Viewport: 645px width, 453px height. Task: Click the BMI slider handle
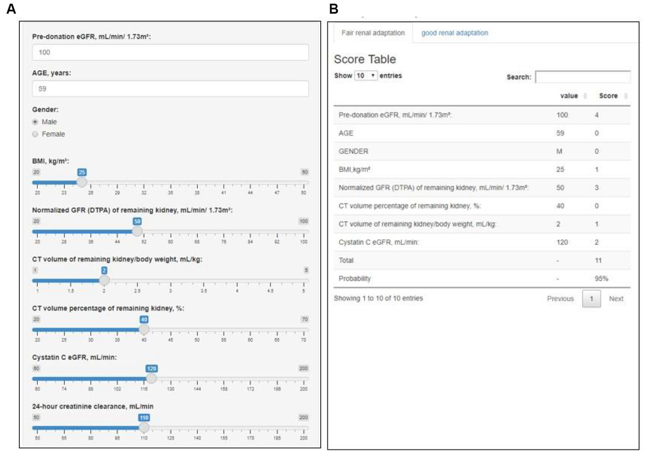coord(82,182)
